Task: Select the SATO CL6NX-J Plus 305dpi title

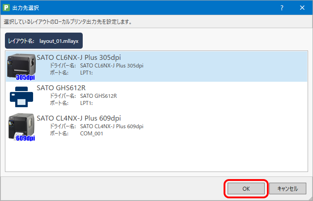Action: [x=79, y=58]
